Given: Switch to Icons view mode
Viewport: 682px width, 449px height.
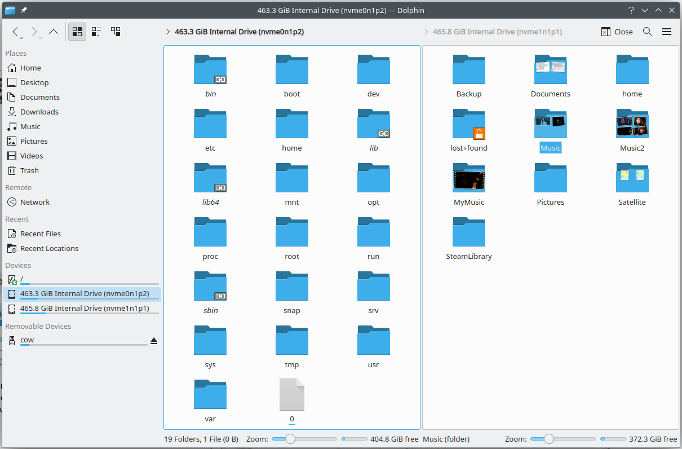Looking at the screenshot, I should coord(77,32).
